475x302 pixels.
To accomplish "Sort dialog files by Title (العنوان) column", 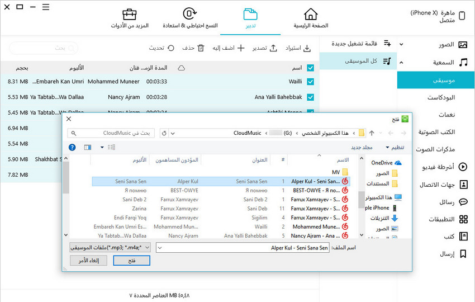I will click(x=260, y=160).
